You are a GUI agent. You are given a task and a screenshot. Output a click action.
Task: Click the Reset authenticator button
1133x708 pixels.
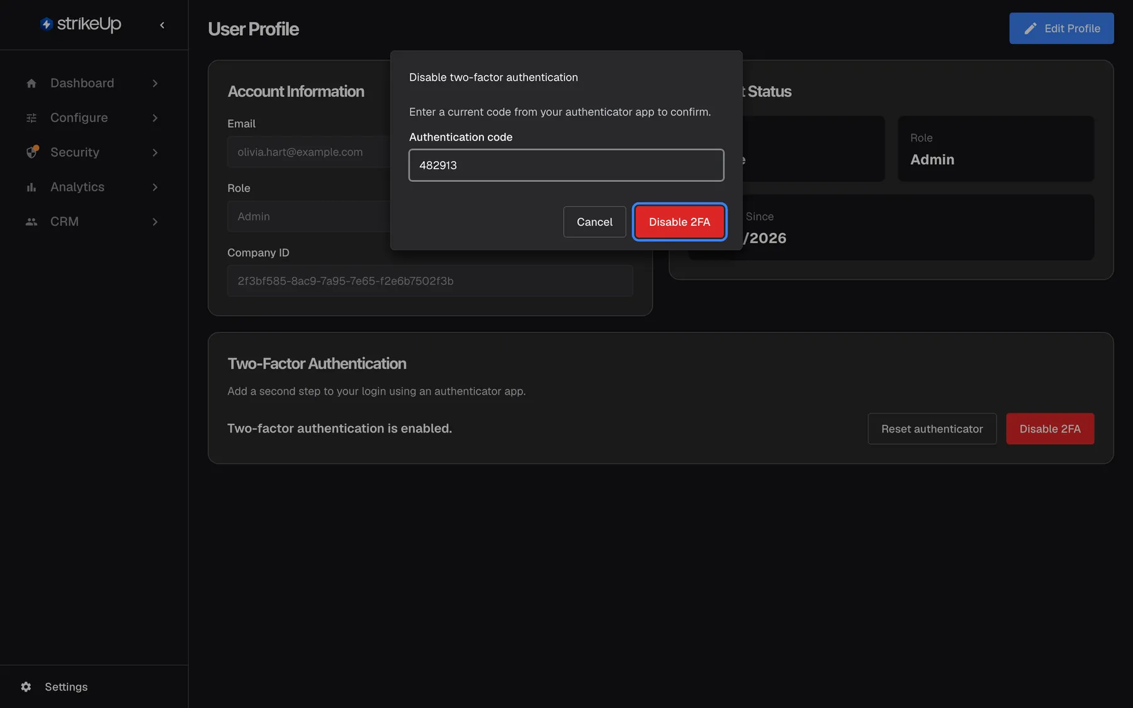click(x=932, y=429)
